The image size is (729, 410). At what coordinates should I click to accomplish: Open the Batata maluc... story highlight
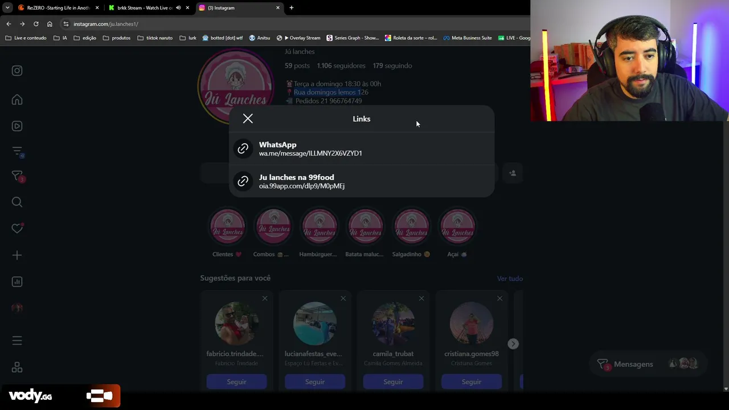[x=365, y=233]
